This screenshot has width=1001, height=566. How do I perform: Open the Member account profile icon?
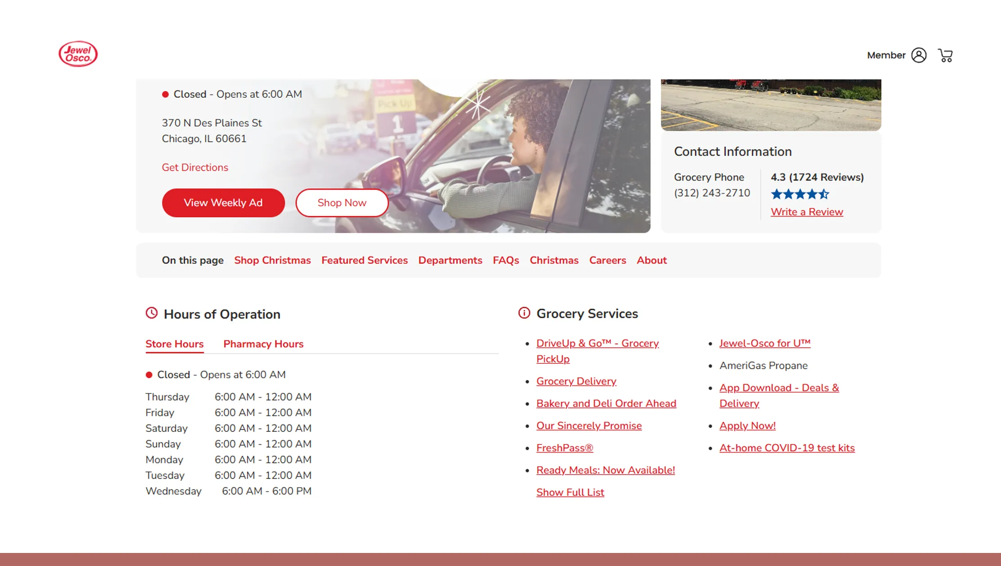tap(919, 55)
